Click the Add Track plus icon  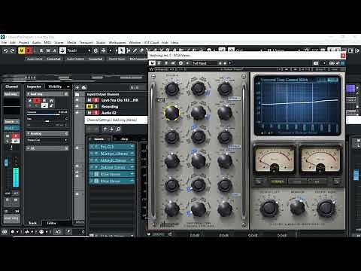pyautogui.click(x=77, y=87)
